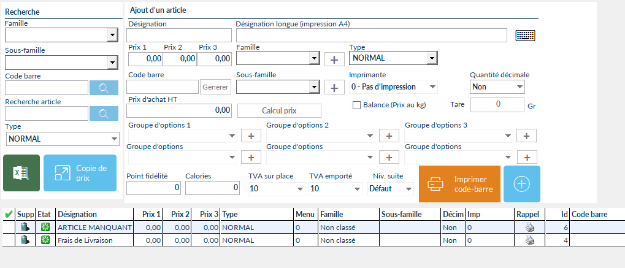This screenshot has height=268, width=625.
Task: Click the green checkmark column header
Action: click(x=8, y=215)
